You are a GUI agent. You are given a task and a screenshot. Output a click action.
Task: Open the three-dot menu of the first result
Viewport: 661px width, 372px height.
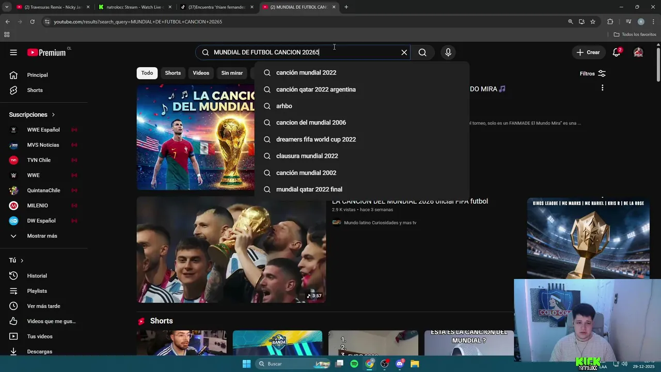click(602, 88)
